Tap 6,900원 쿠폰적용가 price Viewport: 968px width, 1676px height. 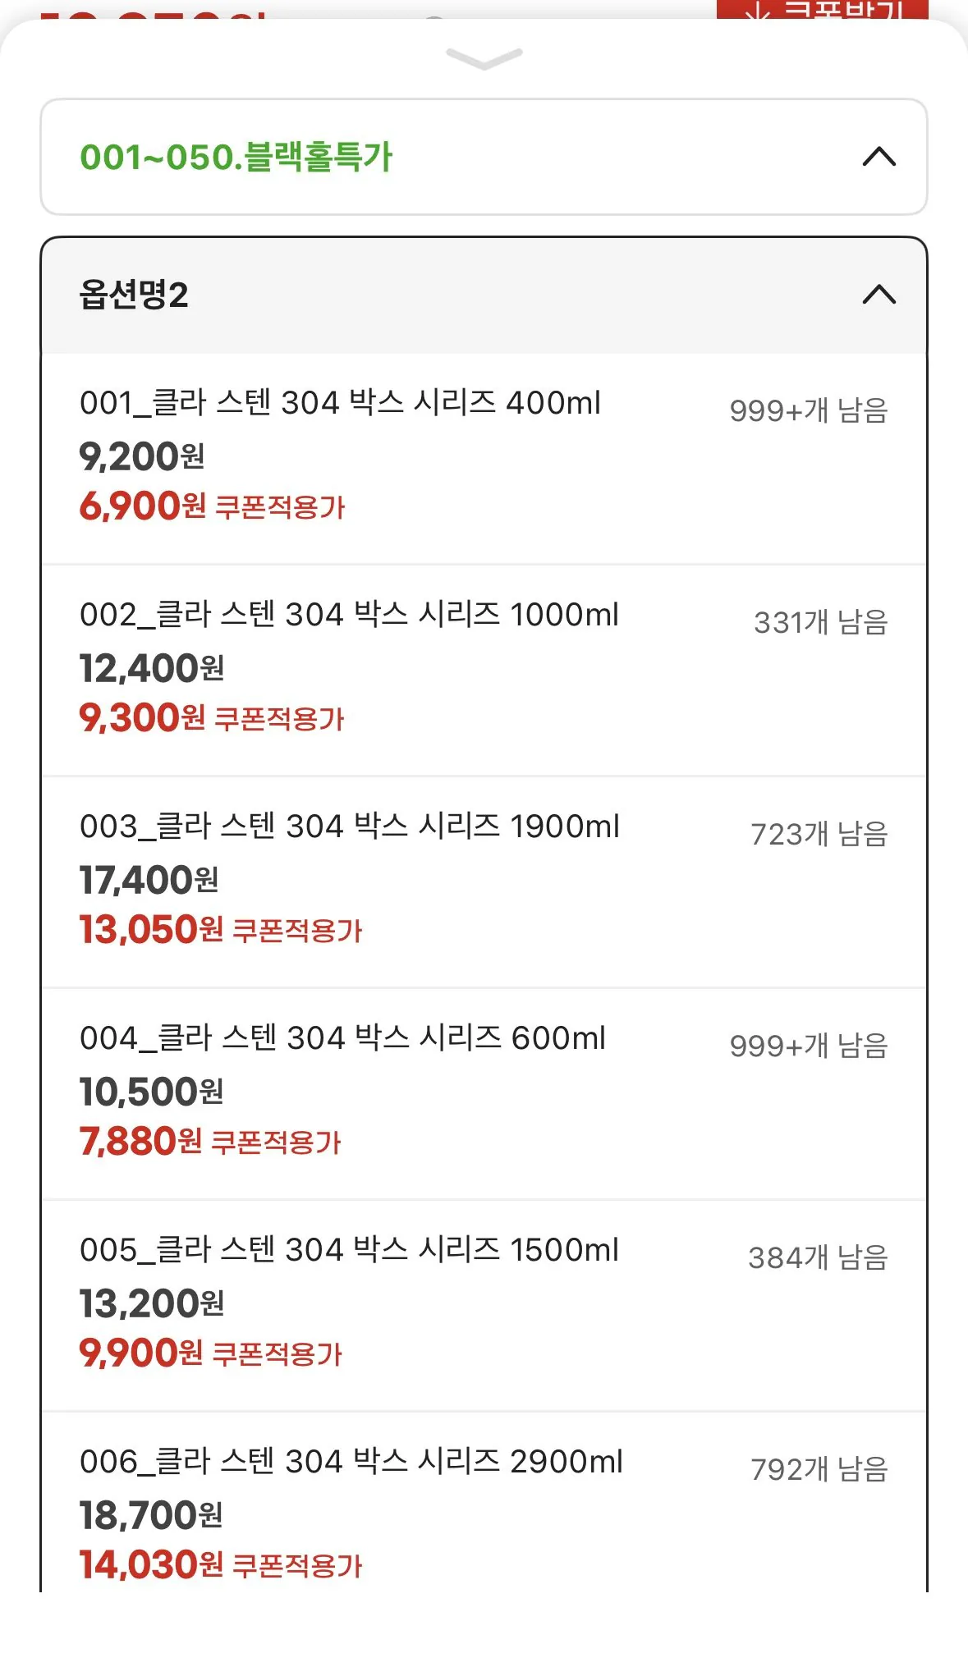click(x=212, y=506)
